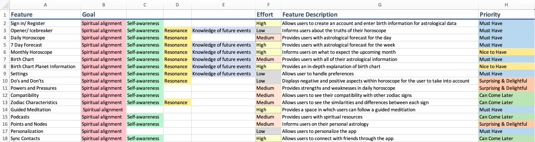Image resolution: width=535 pixels, height=142 pixels.
Task: Click 'Medium' effort in Daily Horoscope row
Action: (x=268, y=38)
